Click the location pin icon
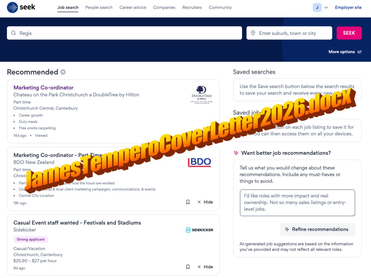The image size is (371, 278). 253,33
